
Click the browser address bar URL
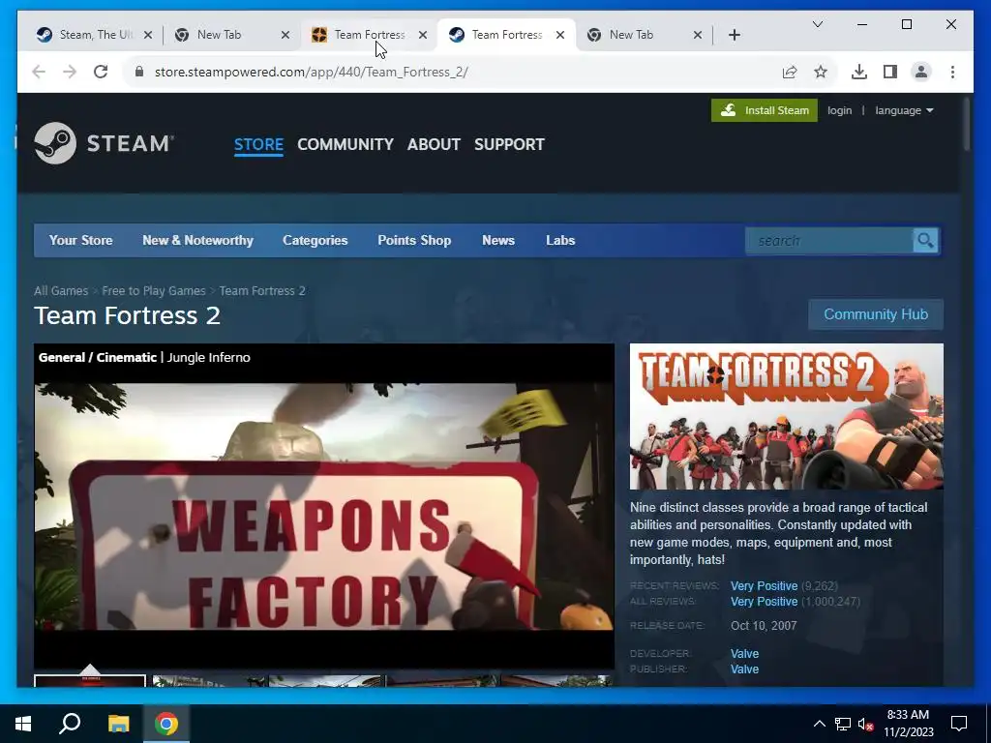point(311,72)
